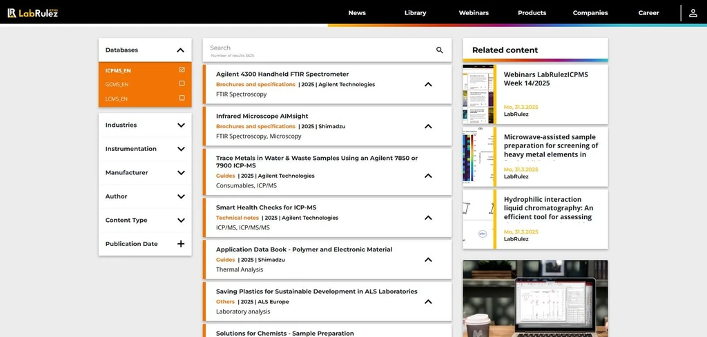Open Solutions for Chemists - Sample Preparation
This screenshot has height=337, width=707.
(285, 334)
